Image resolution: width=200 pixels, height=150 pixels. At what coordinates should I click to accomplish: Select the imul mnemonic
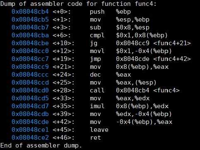[x=97, y=106]
